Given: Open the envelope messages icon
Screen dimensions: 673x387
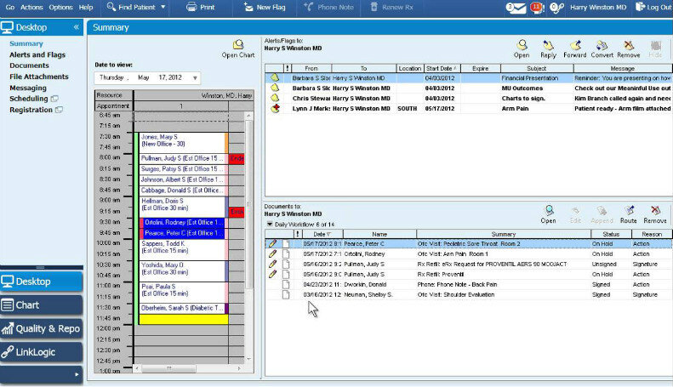Looking at the screenshot, I should 514,7.
